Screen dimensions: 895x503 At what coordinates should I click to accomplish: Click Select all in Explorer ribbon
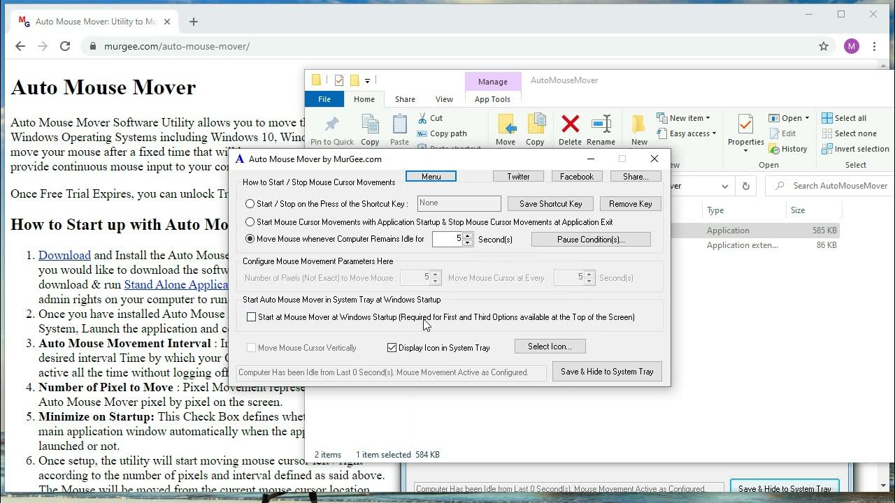(844, 118)
